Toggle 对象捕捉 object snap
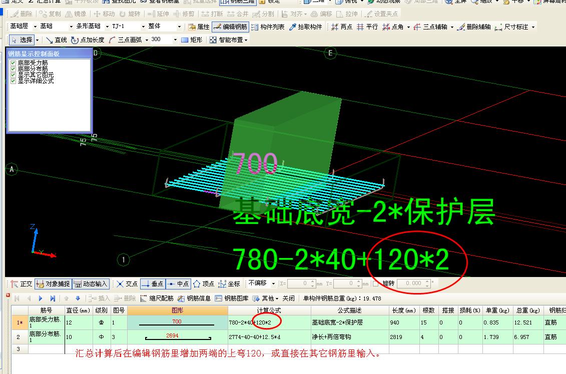 pos(53,284)
